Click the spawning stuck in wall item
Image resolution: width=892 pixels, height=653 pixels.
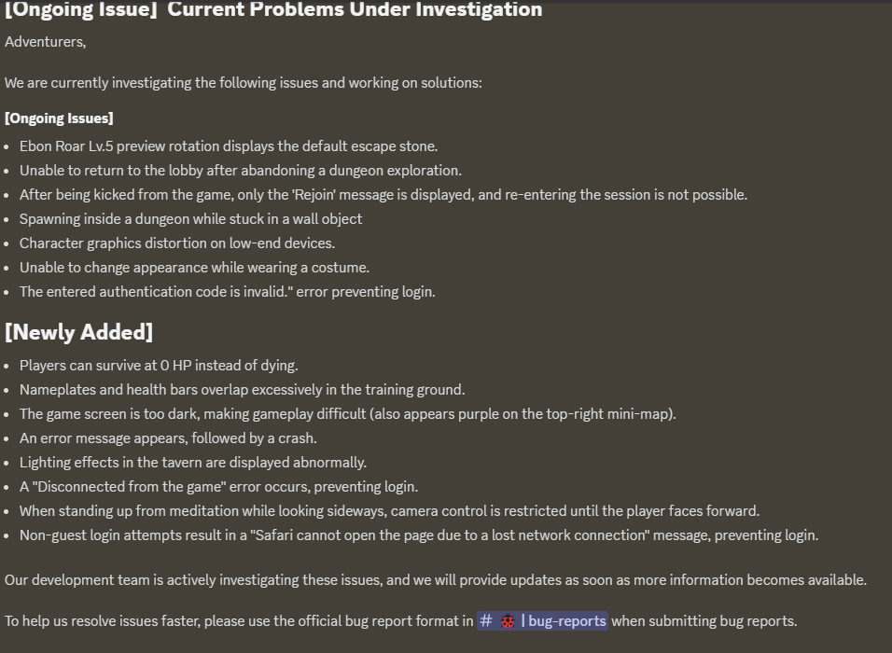click(190, 219)
